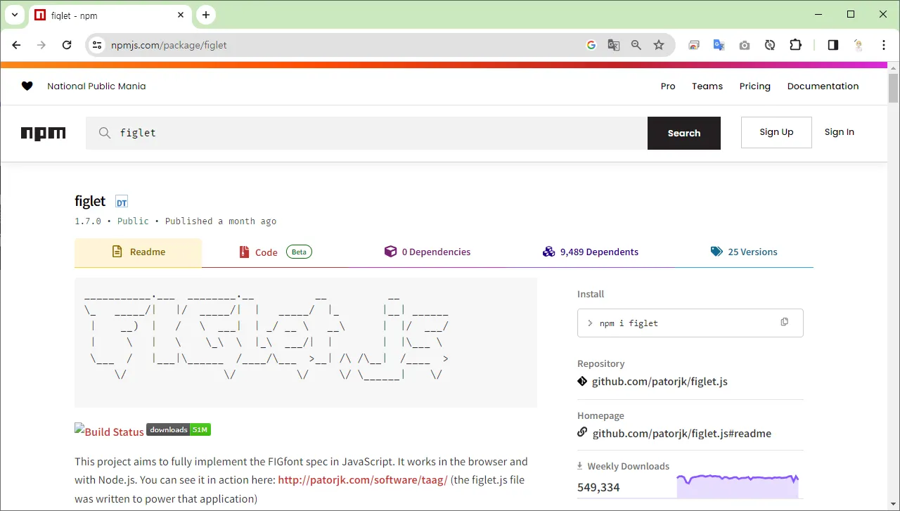
Task: Open the Extensions puzzle menu
Action: (795, 45)
